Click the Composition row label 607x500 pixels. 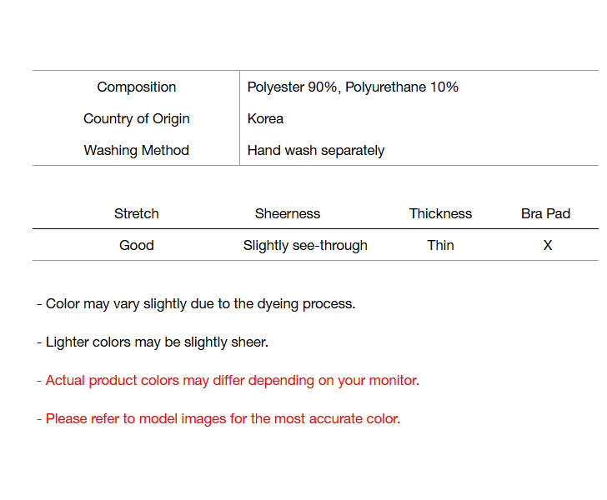pyautogui.click(x=136, y=87)
